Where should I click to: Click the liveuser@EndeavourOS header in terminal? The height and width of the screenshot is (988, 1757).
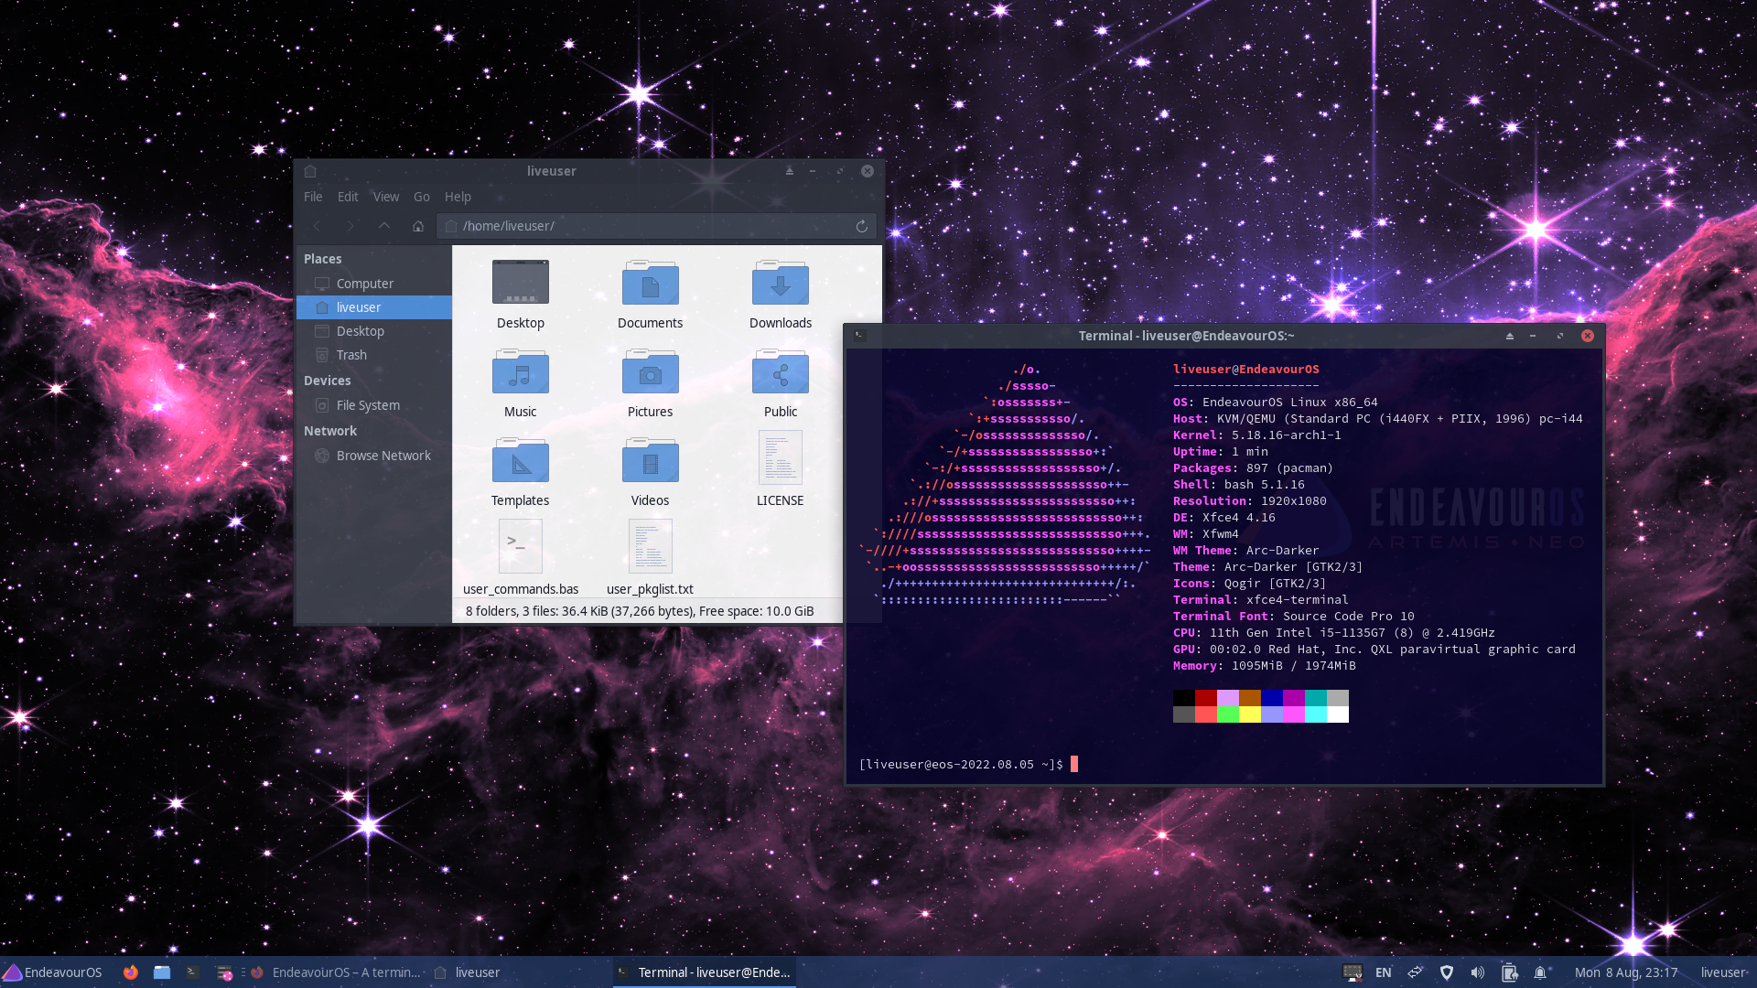pyautogui.click(x=1246, y=370)
